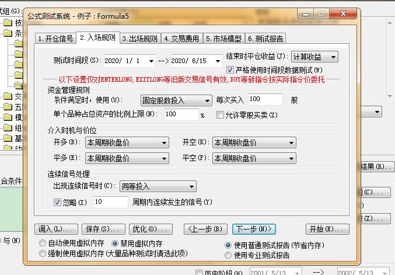
Task: Open the 5.市场模型 tab
Action: pos(223,39)
